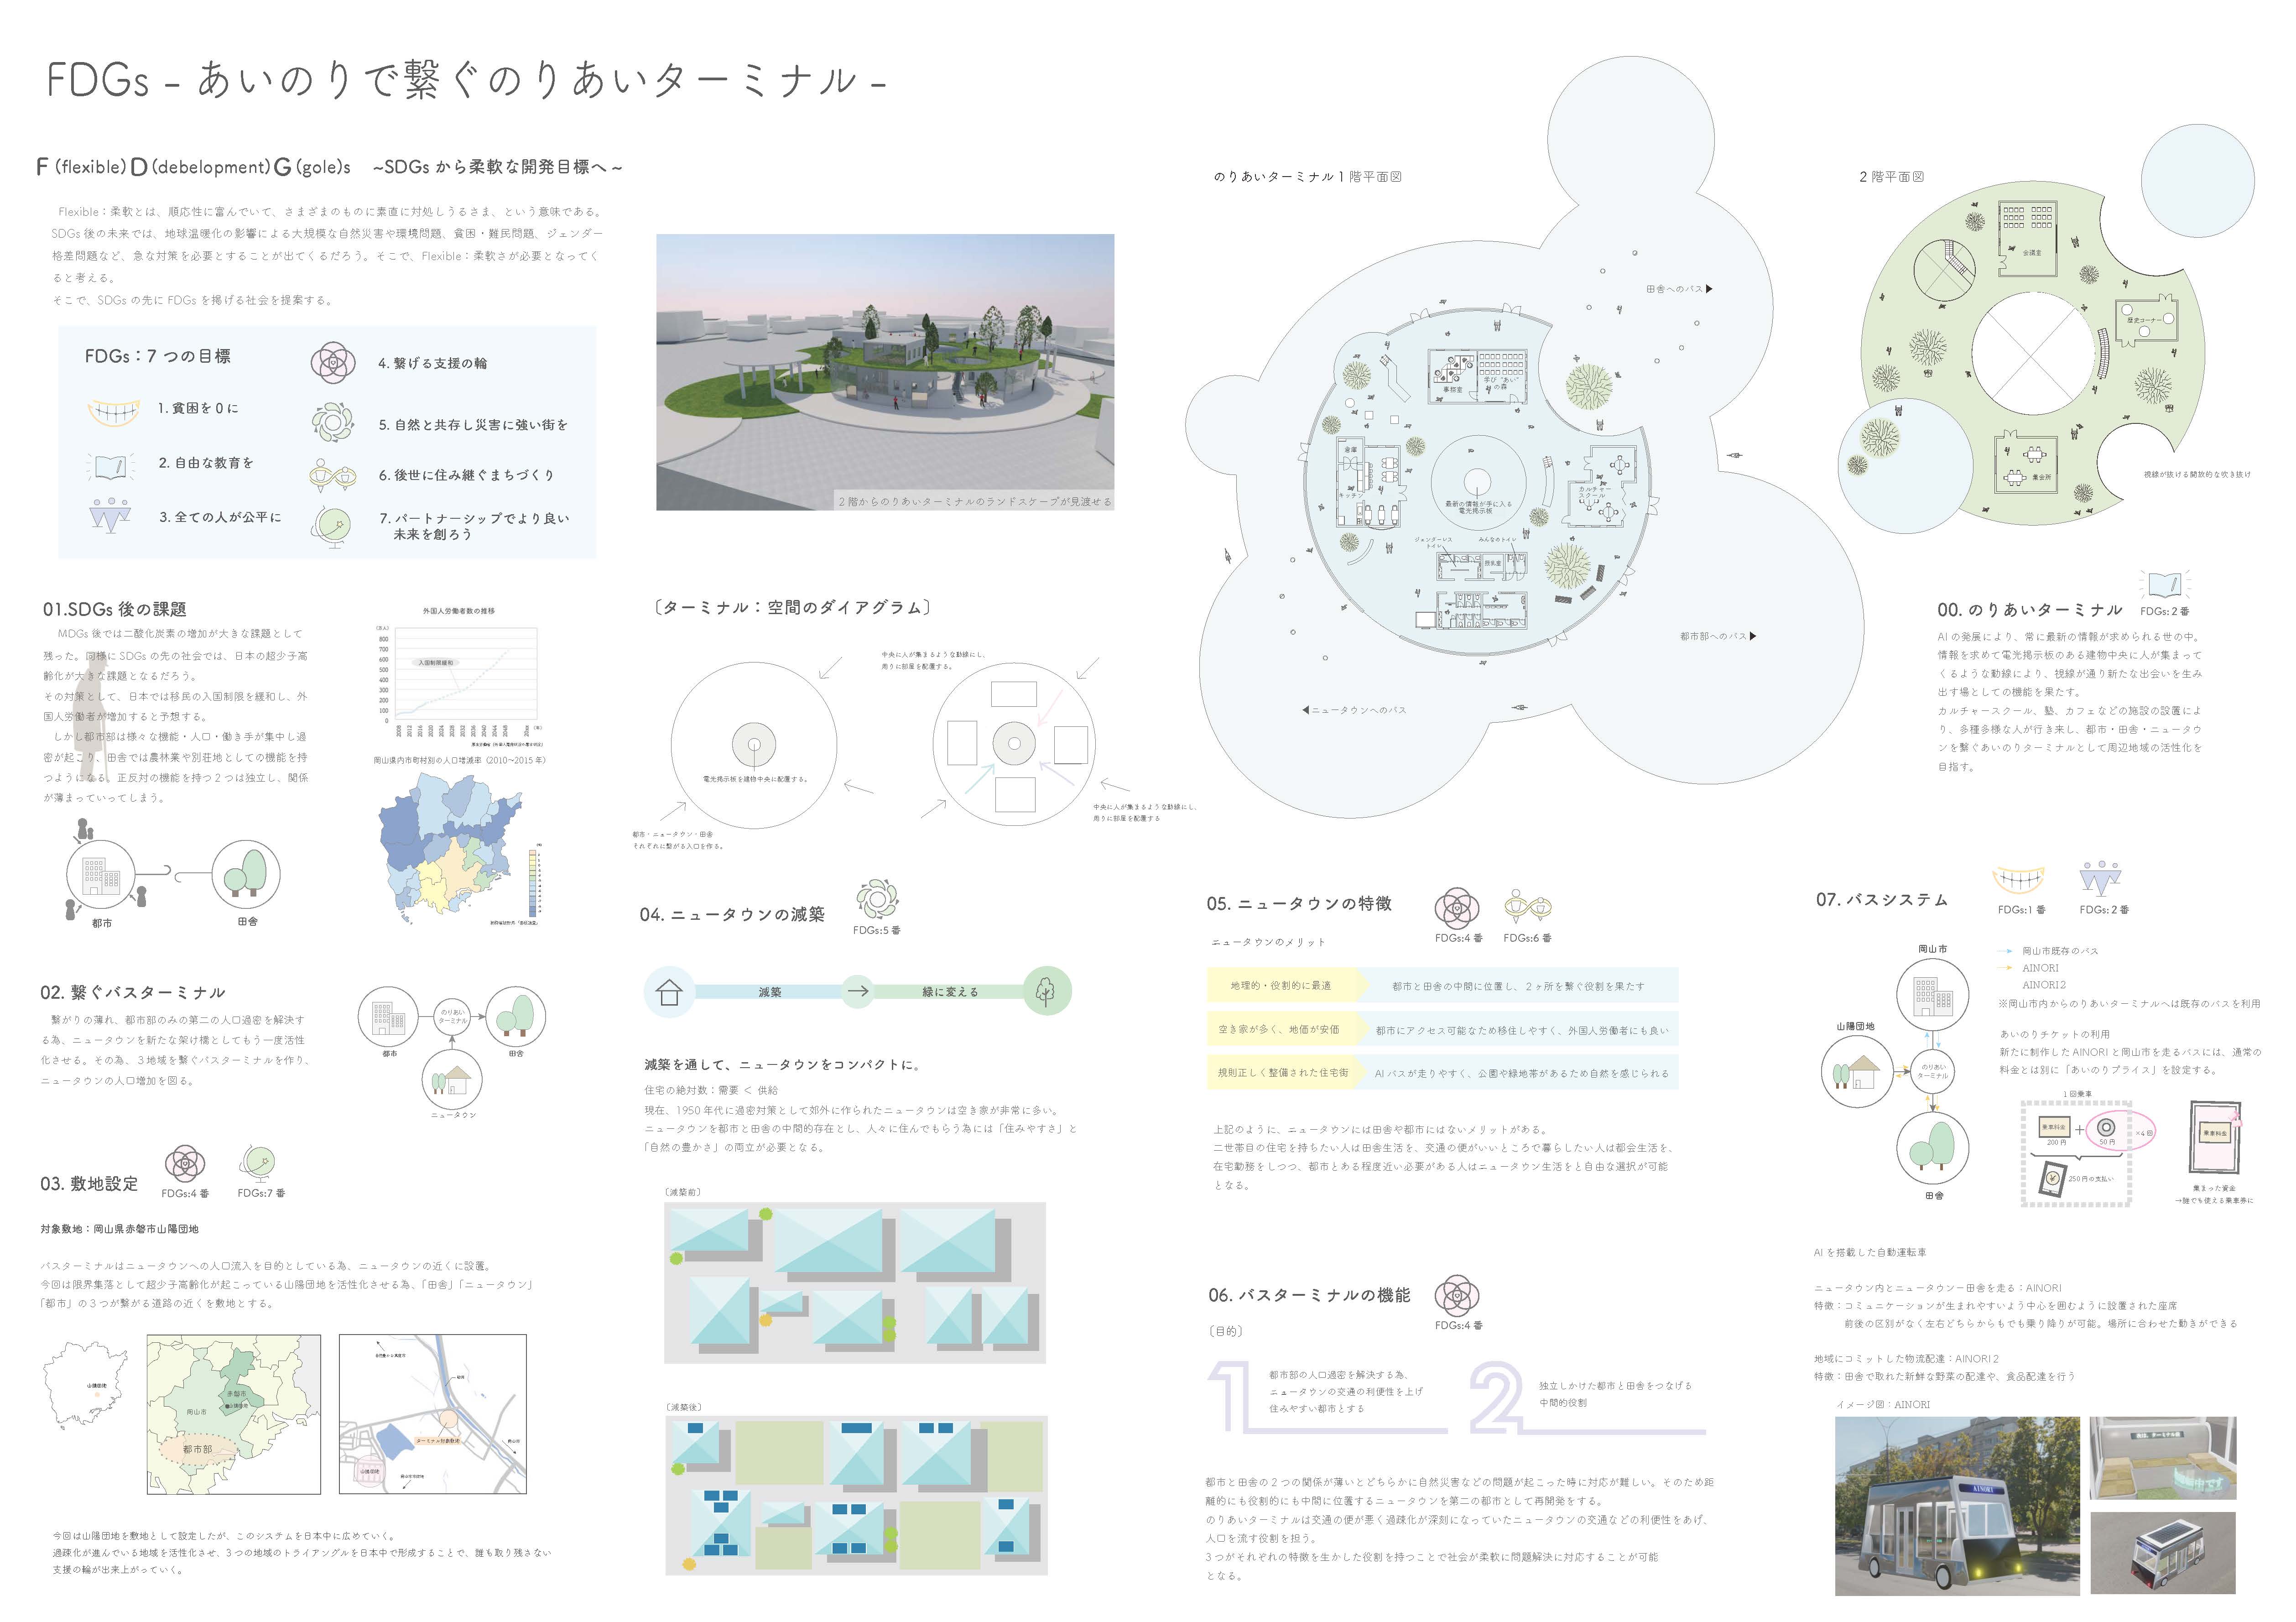
Task: Click the large number 2 in section 06
Action: coord(1497,1397)
